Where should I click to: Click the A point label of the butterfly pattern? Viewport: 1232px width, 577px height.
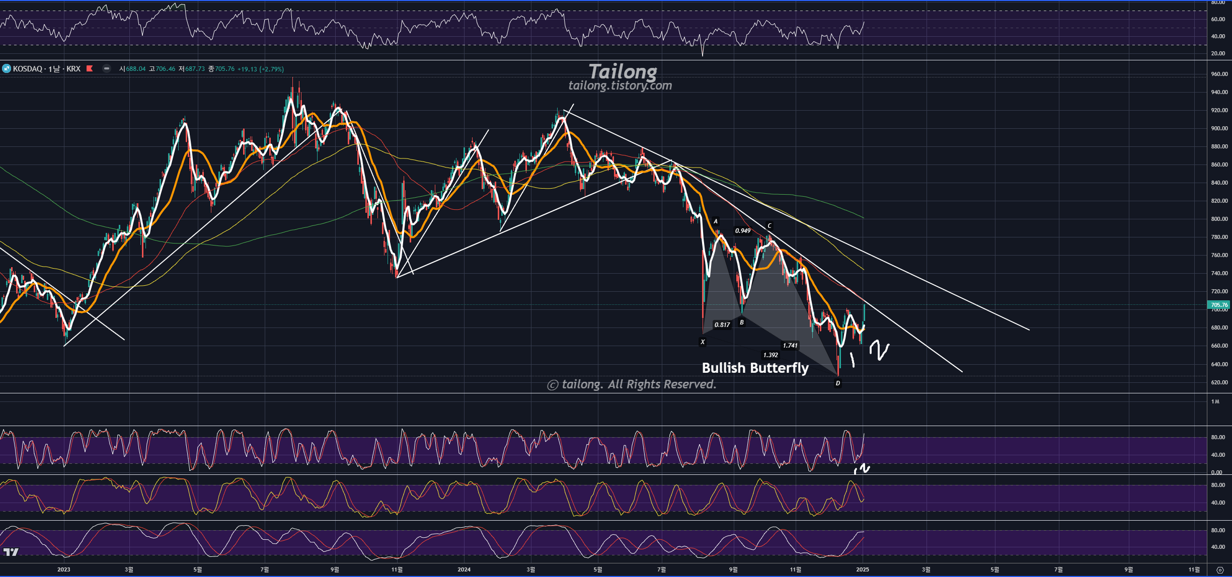tap(716, 221)
